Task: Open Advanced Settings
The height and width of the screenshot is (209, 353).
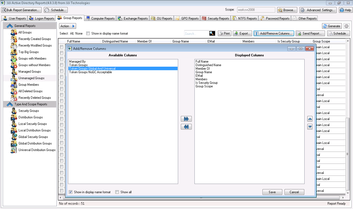Action: [318, 10]
